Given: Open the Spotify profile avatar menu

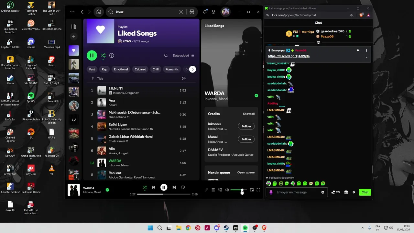Looking at the screenshot, I should 225,12.
